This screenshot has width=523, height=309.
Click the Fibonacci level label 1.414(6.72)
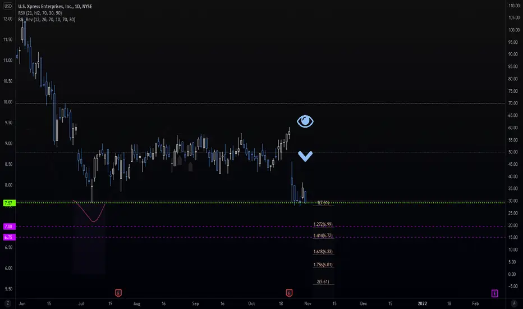[x=323, y=235]
